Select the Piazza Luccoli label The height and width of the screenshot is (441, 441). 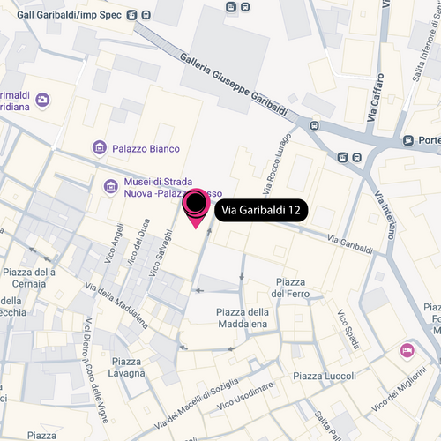pyautogui.click(x=325, y=376)
